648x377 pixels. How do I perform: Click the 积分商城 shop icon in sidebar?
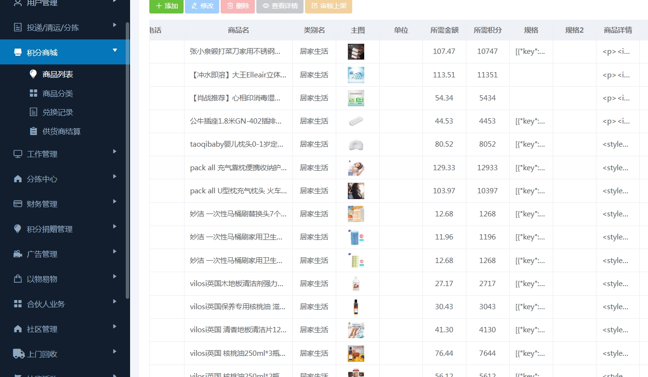pyautogui.click(x=18, y=52)
